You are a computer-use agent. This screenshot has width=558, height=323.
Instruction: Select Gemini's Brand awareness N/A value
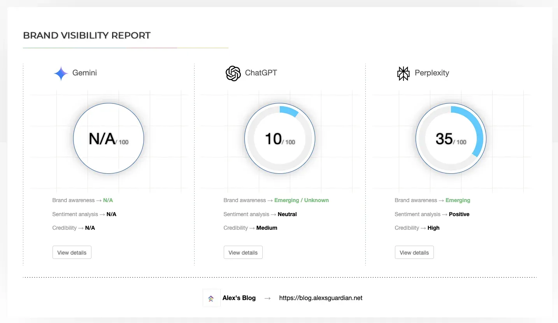point(108,200)
